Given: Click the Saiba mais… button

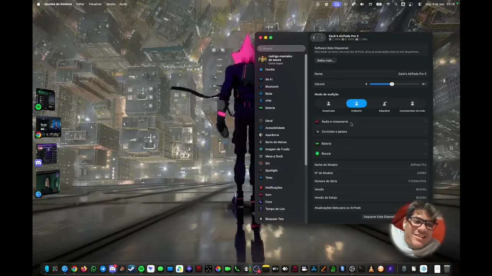Looking at the screenshot, I should pos(326,61).
